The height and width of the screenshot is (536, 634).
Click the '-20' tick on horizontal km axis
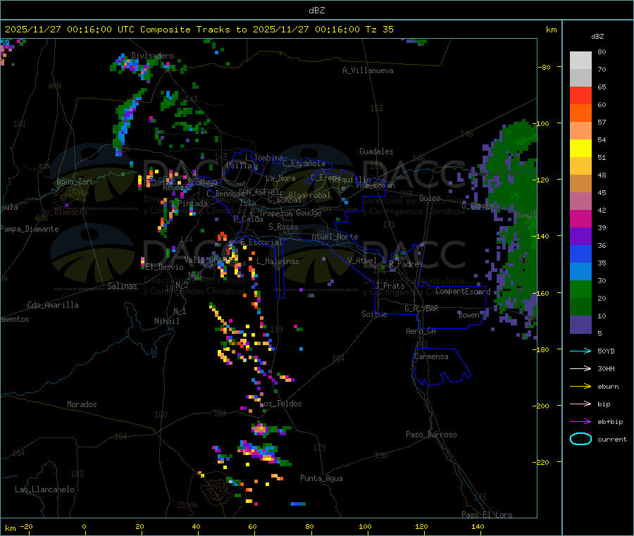click(26, 526)
